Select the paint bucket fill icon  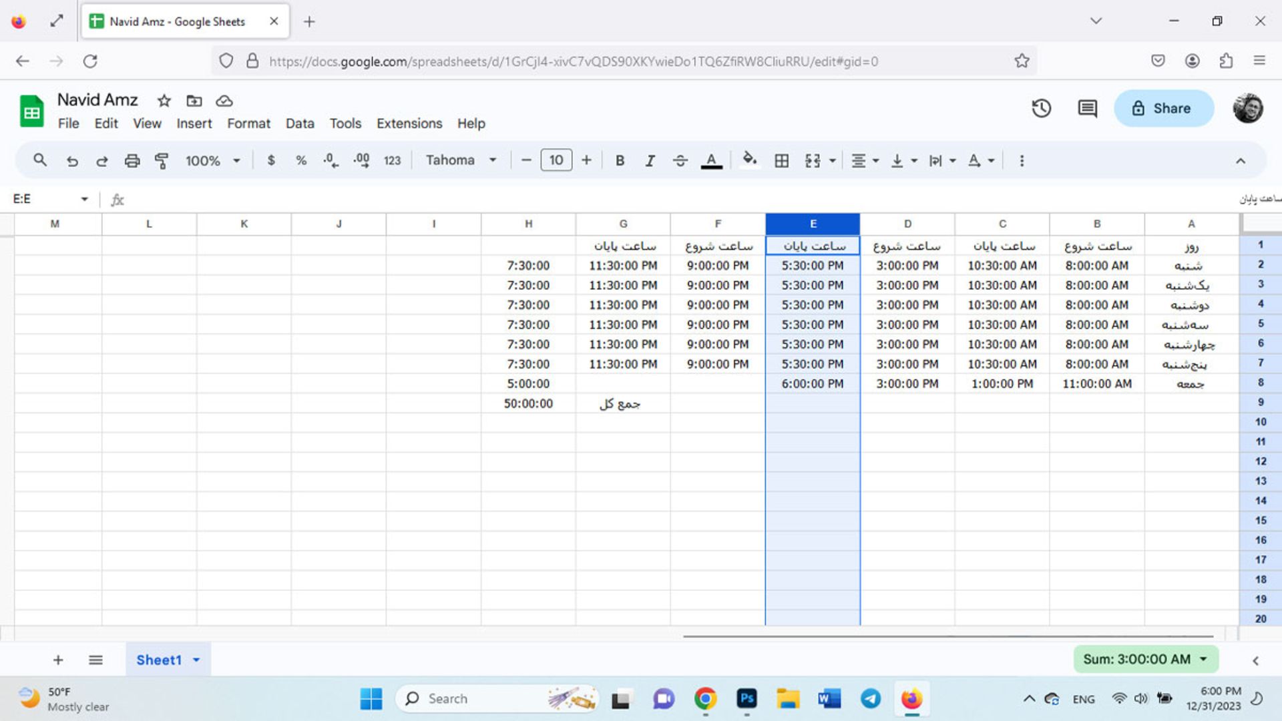click(x=749, y=160)
